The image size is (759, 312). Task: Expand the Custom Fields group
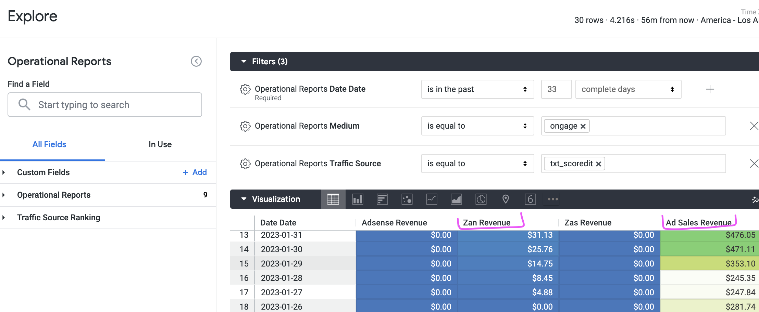click(x=4, y=172)
